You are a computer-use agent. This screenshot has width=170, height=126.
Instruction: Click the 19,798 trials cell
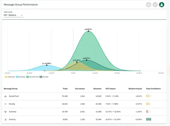pos(65,112)
